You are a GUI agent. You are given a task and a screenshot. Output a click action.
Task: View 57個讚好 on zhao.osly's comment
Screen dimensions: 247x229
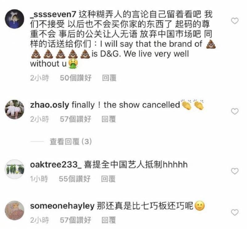(75, 119)
